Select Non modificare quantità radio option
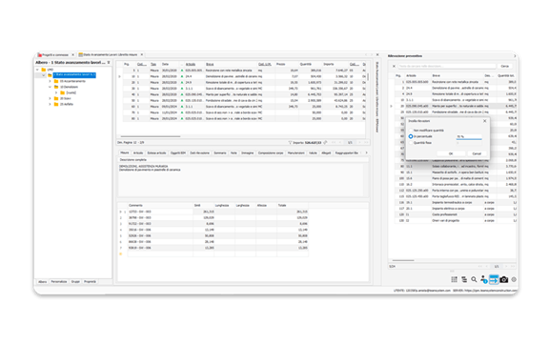 [x=411, y=131]
